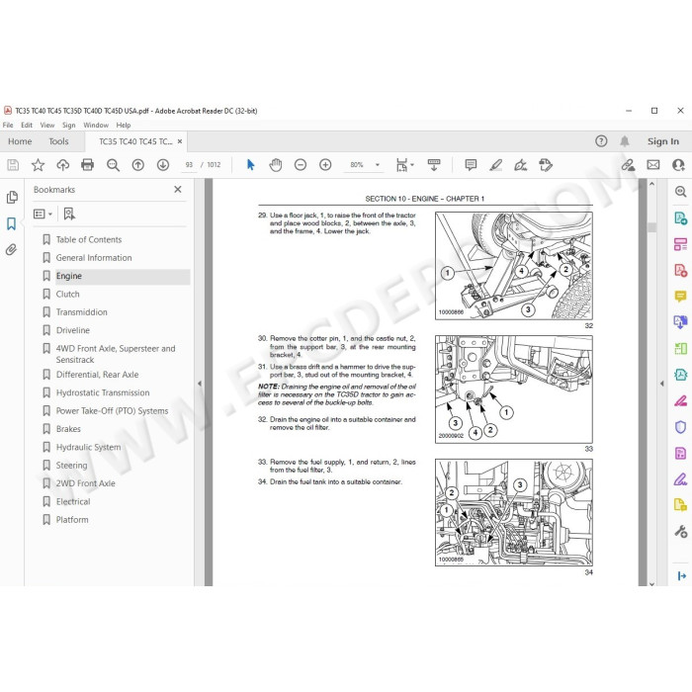Zoom out with minus icon
Image resolution: width=692 pixels, height=692 pixels.
coord(301,165)
